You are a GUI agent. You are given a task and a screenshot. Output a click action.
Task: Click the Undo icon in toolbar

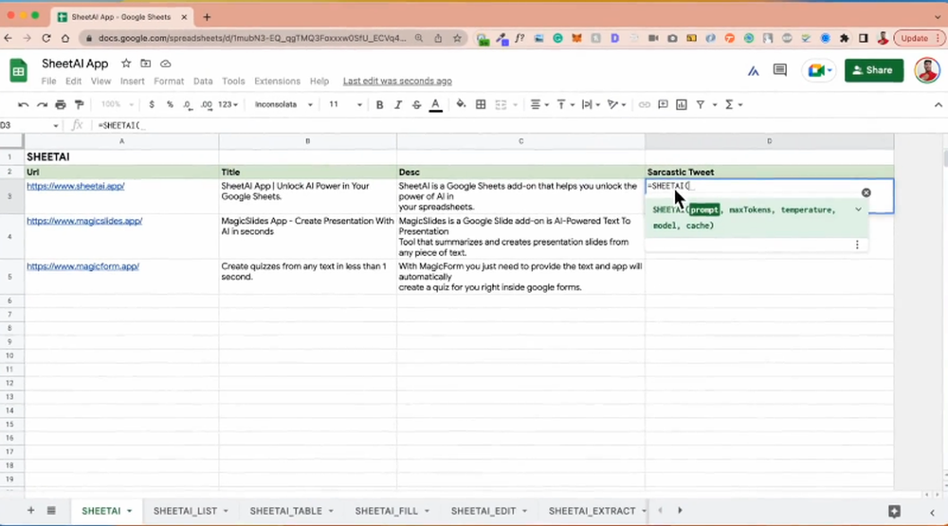(23, 104)
